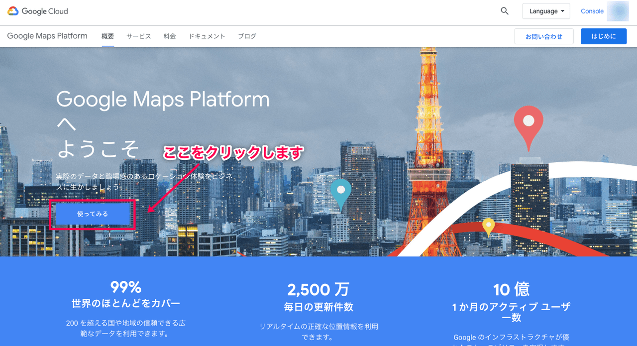Select the 料金 tab

click(170, 36)
